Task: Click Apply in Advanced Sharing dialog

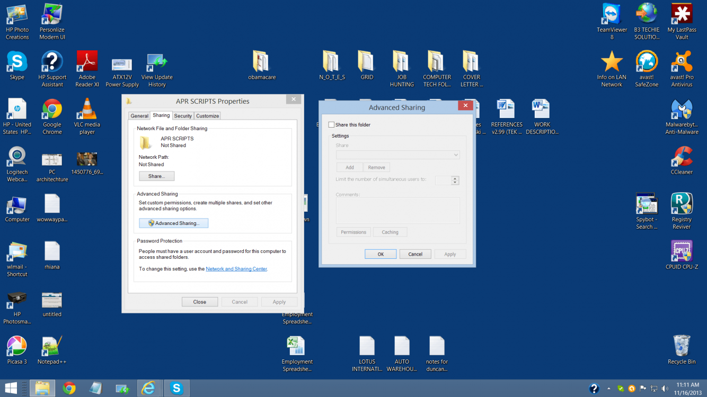Action: point(450,254)
